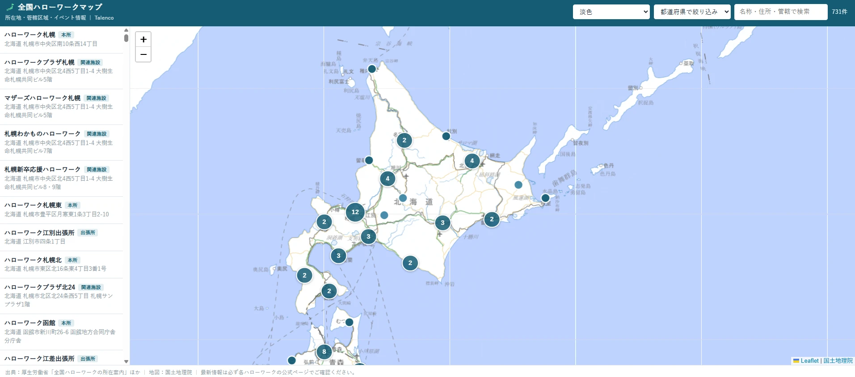
Task: Click the Talenco text in header
Action: (x=104, y=18)
